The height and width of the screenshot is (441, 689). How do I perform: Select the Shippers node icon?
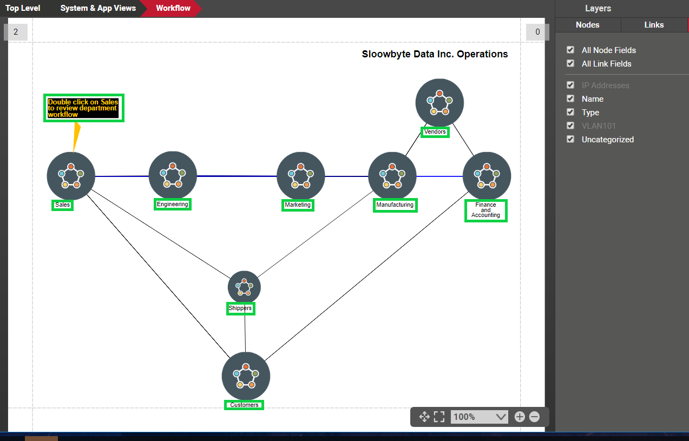pos(244,287)
